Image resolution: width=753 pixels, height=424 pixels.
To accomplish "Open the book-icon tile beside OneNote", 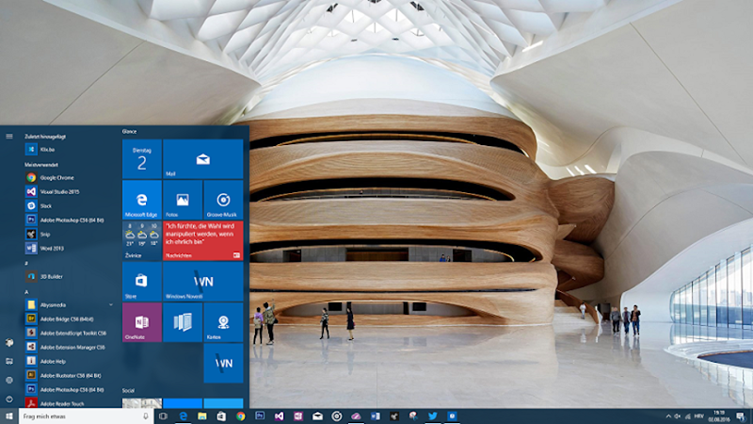I will [x=183, y=322].
